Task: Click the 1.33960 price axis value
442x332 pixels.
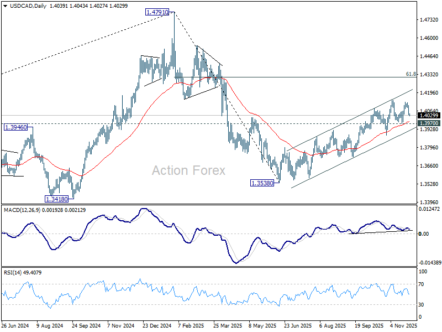Action: tap(429, 202)
